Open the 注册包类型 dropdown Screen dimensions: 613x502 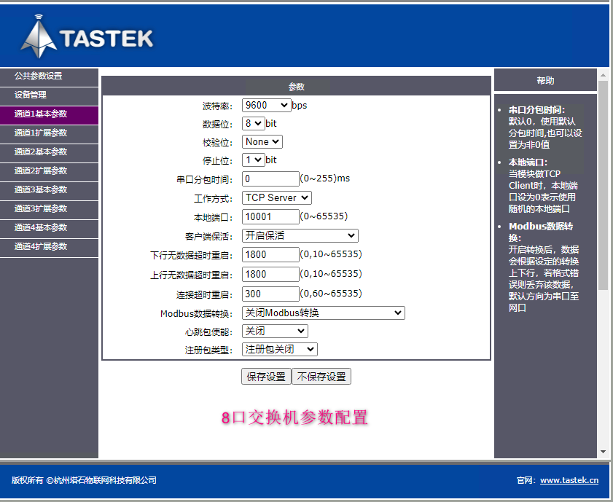click(279, 349)
